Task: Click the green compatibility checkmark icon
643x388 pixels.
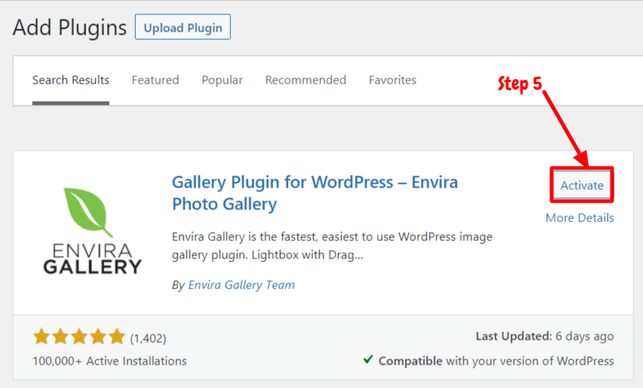Action: pyautogui.click(x=368, y=360)
